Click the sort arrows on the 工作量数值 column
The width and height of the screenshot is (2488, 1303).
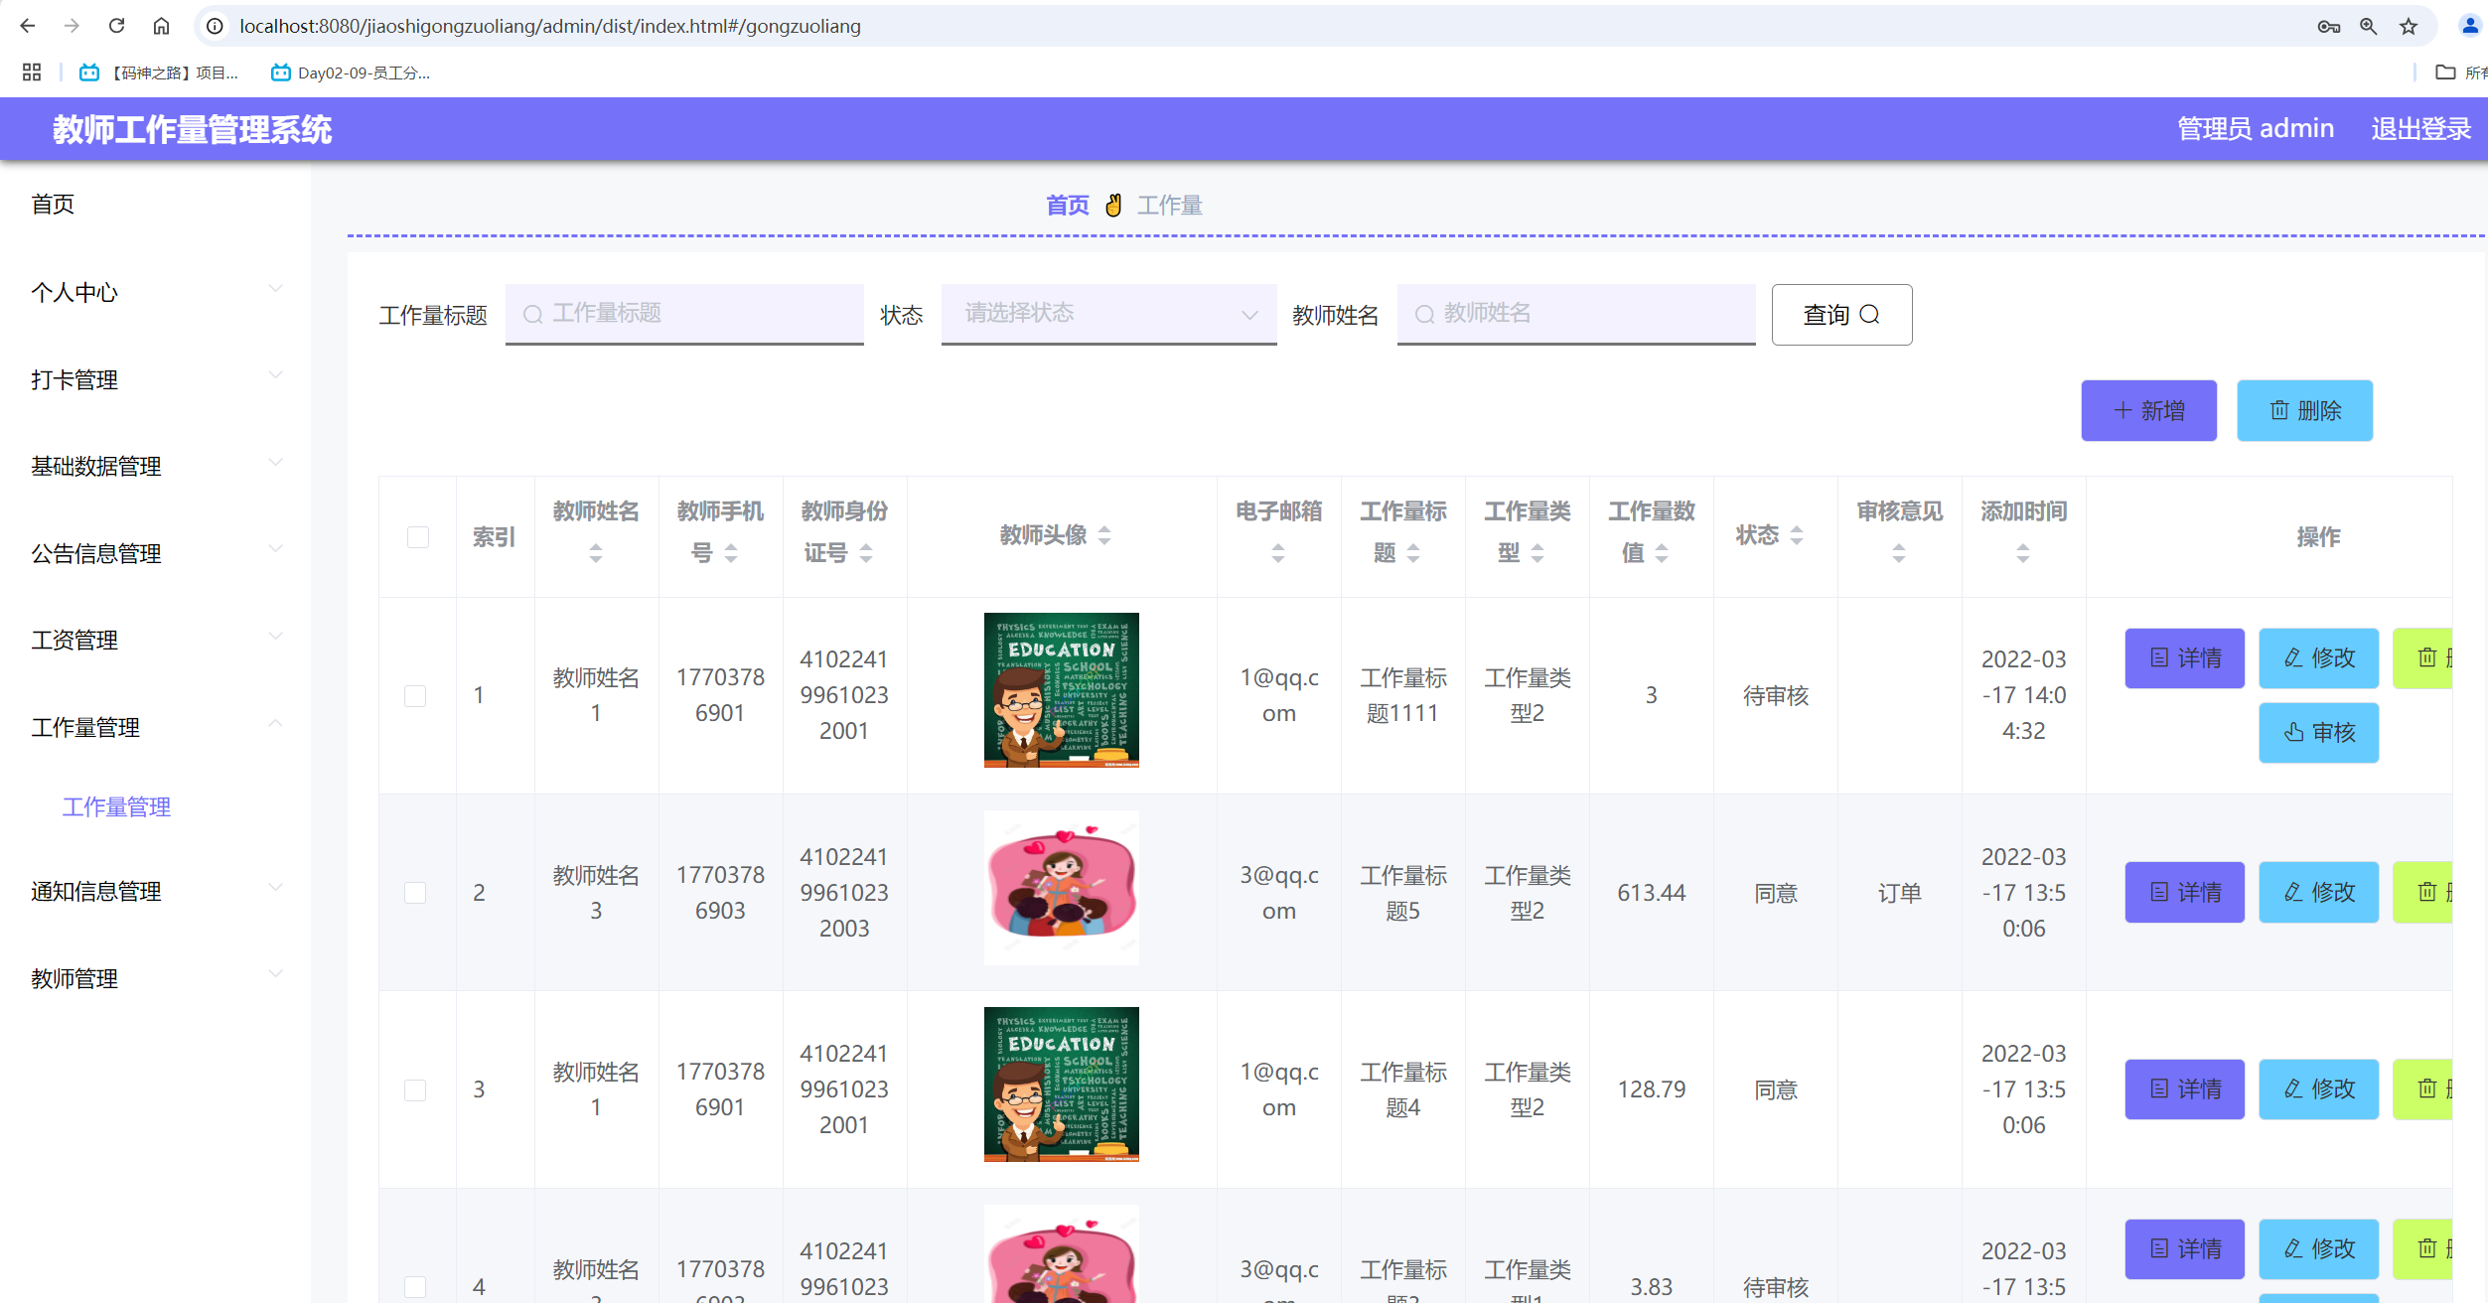coord(1660,552)
